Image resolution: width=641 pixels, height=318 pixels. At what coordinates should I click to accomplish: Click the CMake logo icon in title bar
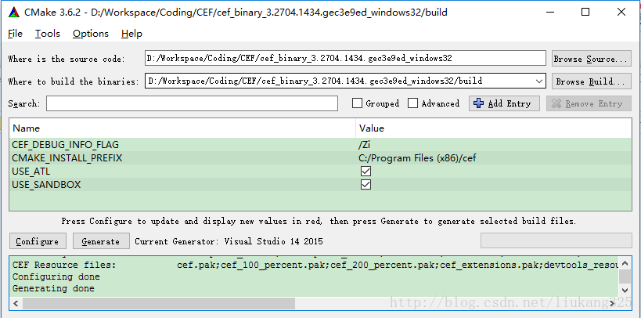(13, 13)
